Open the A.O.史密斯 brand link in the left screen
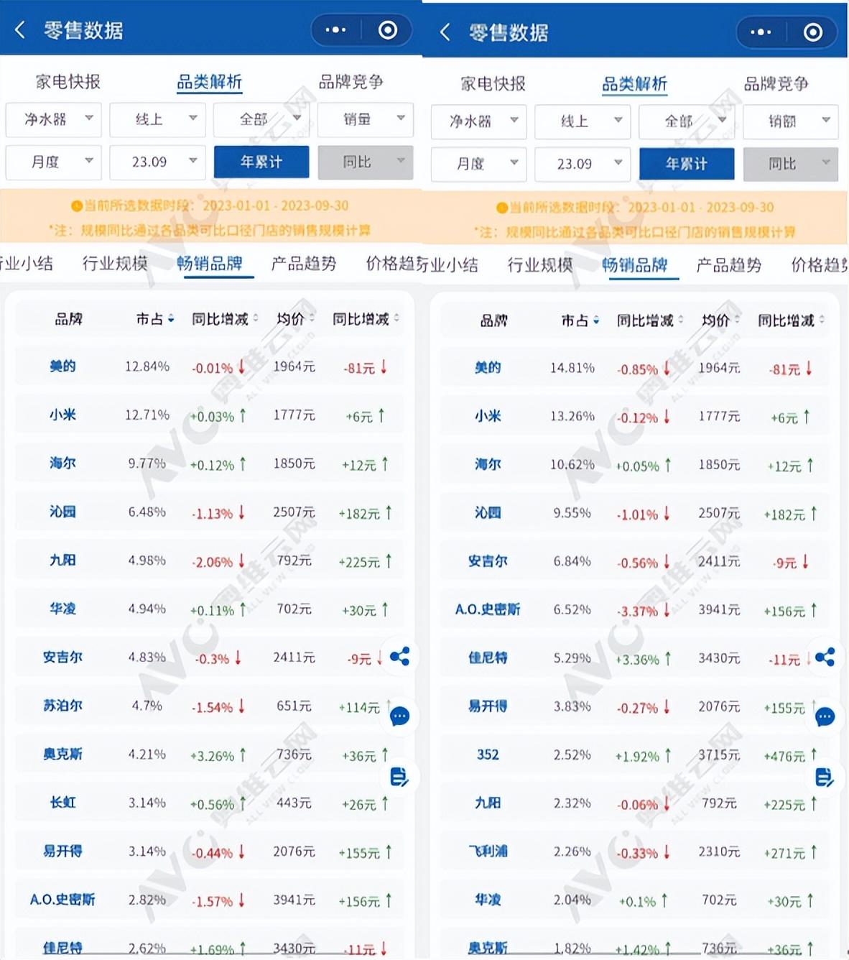Image resolution: width=849 pixels, height=960 pixels. 62,900
